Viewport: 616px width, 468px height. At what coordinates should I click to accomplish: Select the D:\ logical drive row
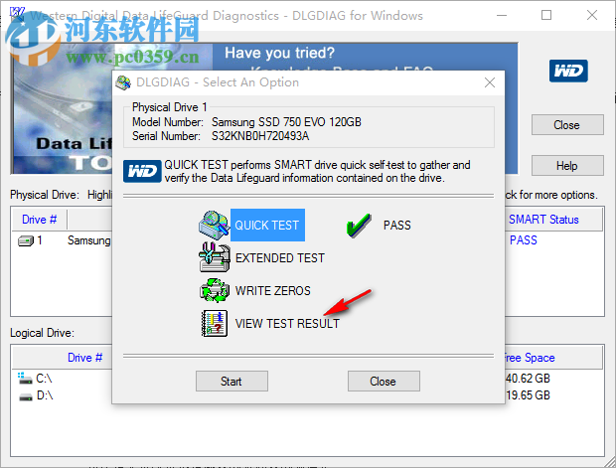coord(63,395)
